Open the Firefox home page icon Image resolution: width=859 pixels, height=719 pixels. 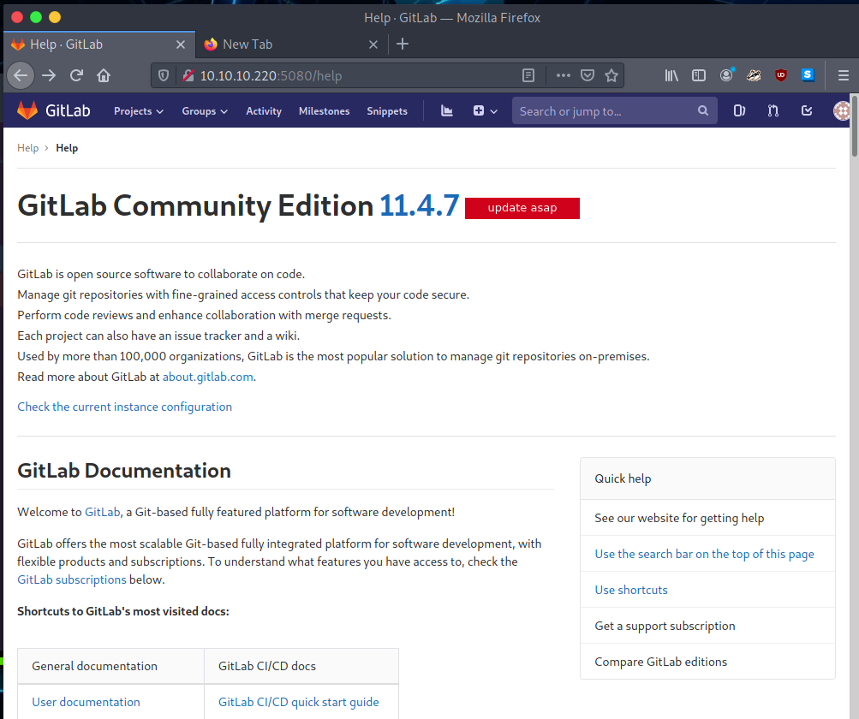[104, 75]
